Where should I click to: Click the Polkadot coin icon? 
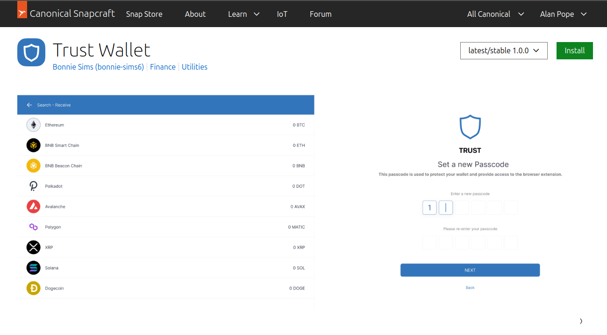[x=33, y=186]
